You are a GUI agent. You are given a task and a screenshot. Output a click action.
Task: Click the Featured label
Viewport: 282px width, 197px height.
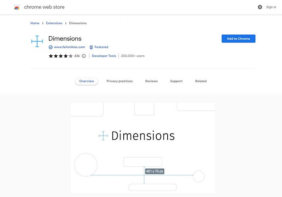[101, 47]
